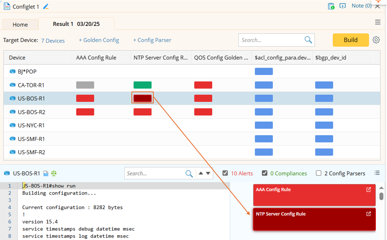The height and width of the screenshot is (240, 387).
Task: Click AAA Config Rule column header
Action: (101, 58)
